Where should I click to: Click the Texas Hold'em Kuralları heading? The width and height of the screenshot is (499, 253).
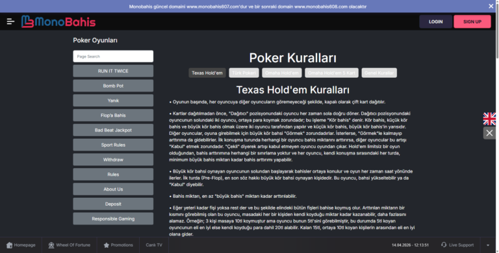click(293, 90)
